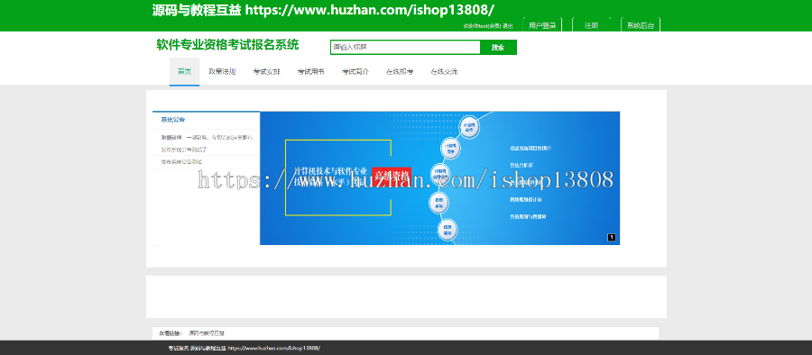Open the 考试安排 navigation tab
The image size is (812, 355).
coord(266,71)
